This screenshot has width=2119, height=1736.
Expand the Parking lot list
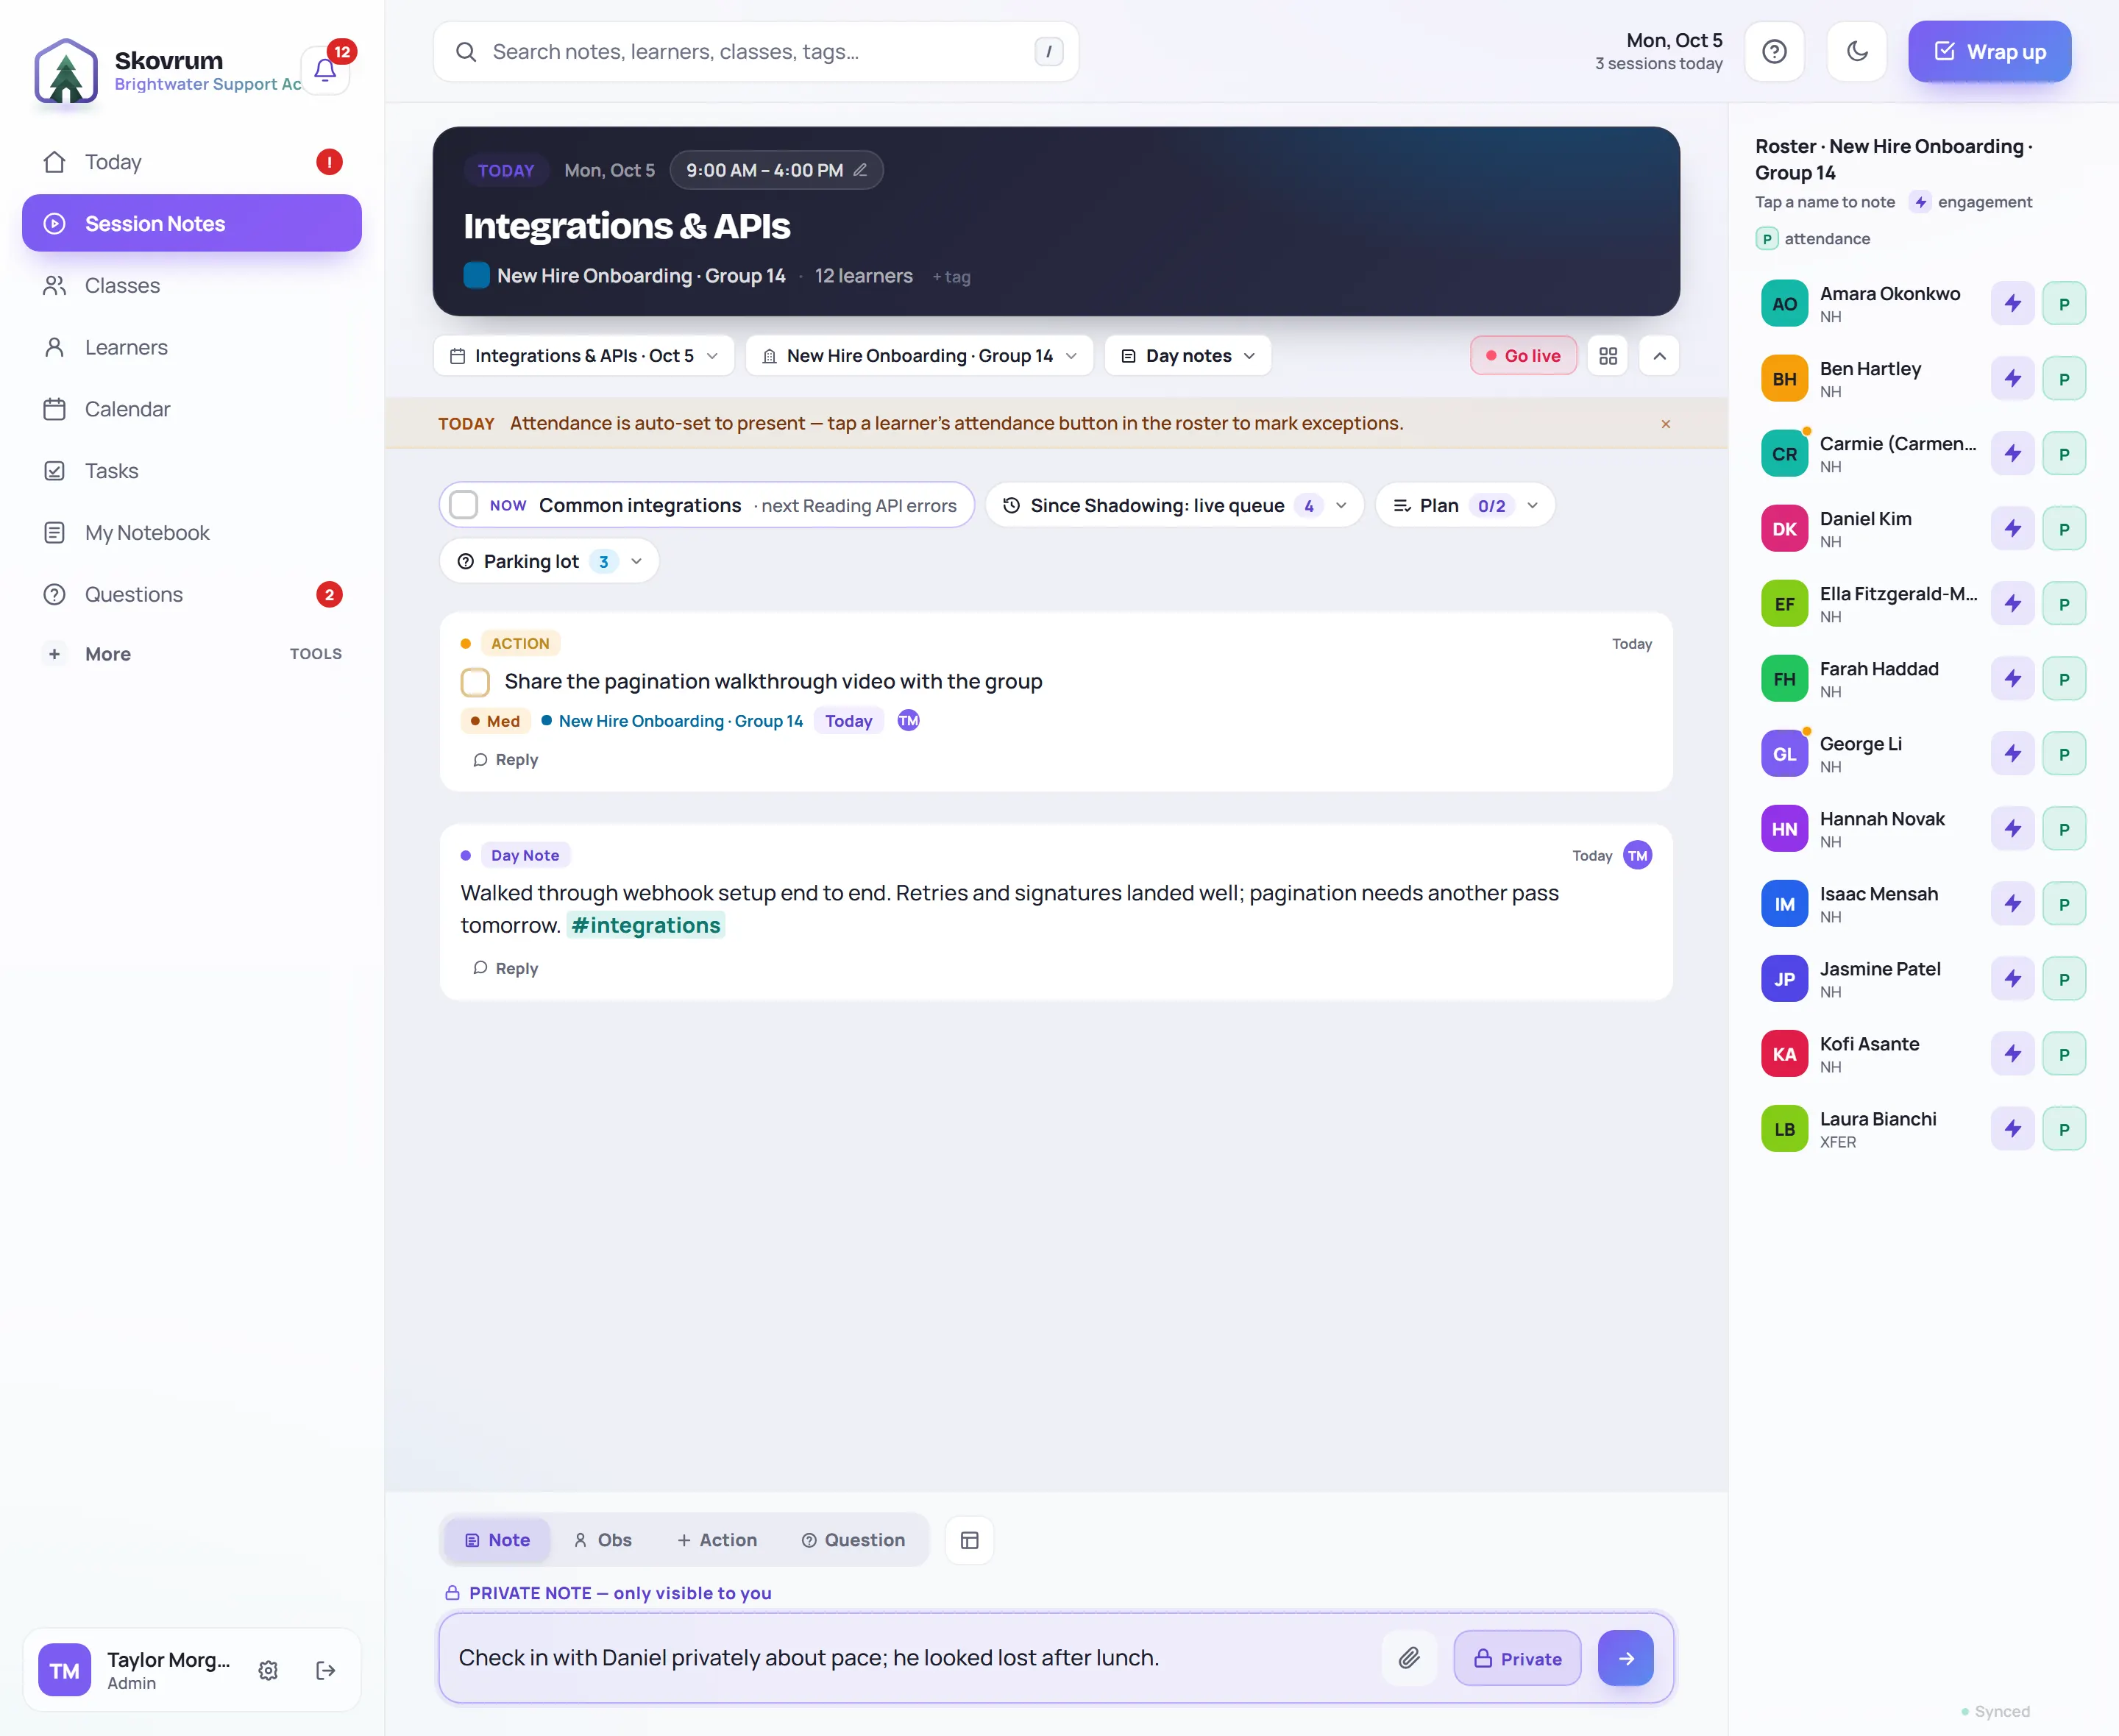(x=549, y=561)
